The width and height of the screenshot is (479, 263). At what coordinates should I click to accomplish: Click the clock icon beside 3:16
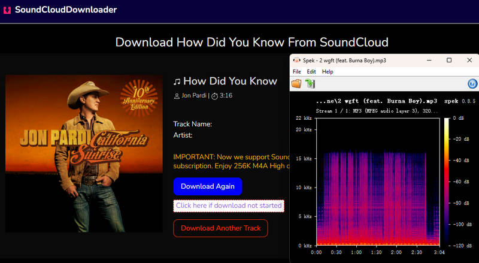click(x=215, y=96)
